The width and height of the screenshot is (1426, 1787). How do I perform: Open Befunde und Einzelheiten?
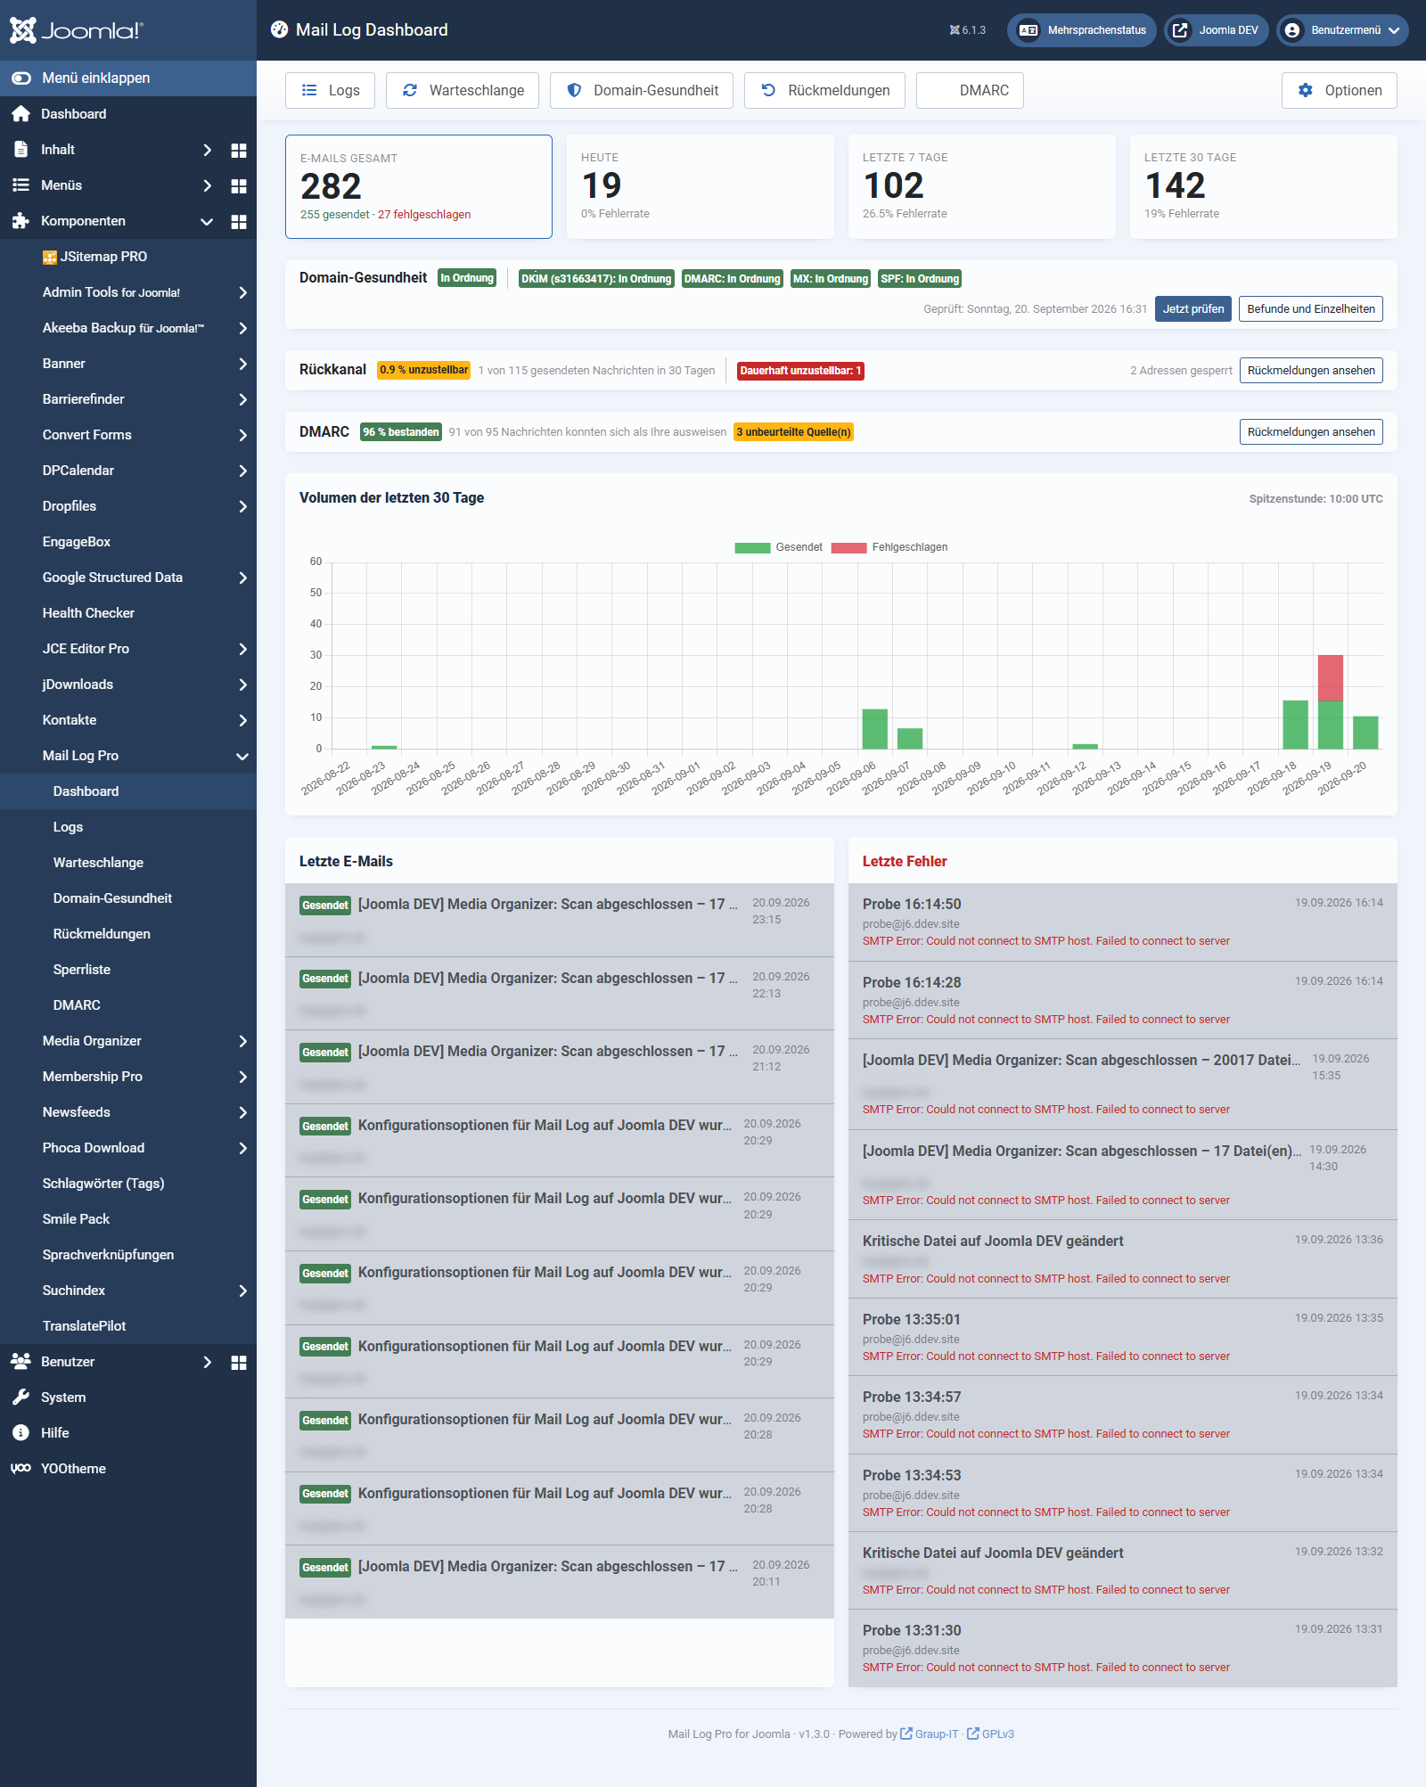(1311, 308)
